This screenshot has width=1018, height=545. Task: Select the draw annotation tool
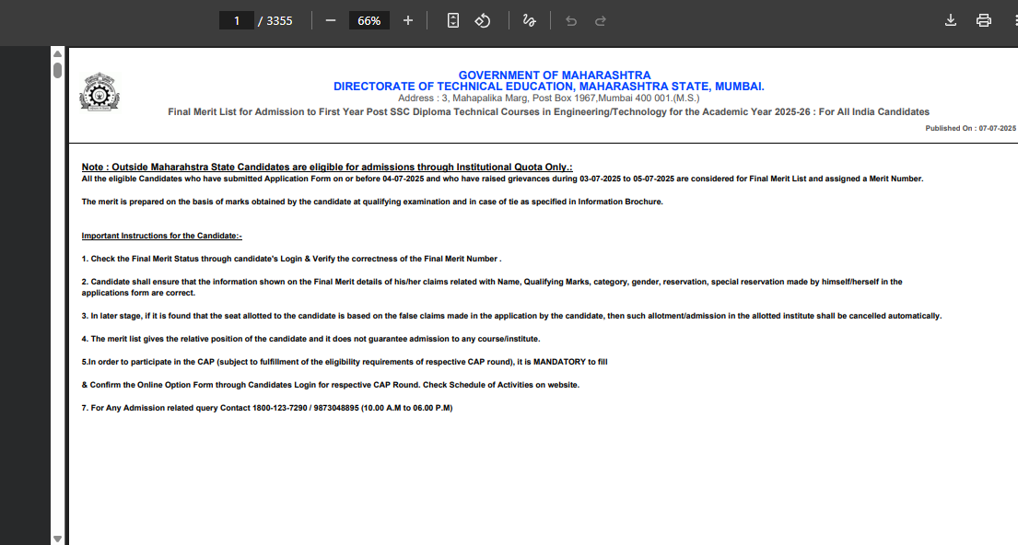529,20
